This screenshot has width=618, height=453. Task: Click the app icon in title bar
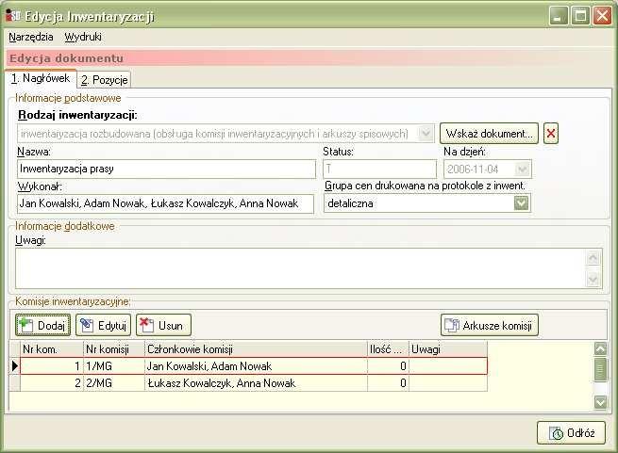click(13, 16)
